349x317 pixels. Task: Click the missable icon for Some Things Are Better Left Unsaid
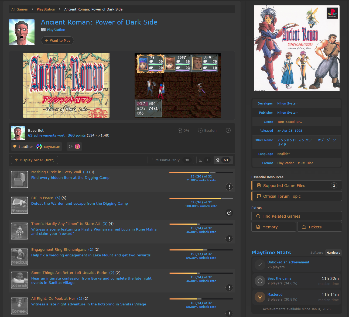tap(229, 288)
